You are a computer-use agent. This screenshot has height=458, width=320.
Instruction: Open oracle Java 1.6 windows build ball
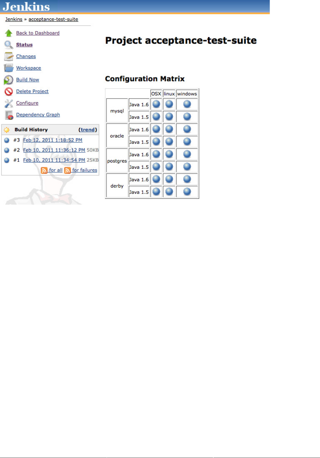187,129
